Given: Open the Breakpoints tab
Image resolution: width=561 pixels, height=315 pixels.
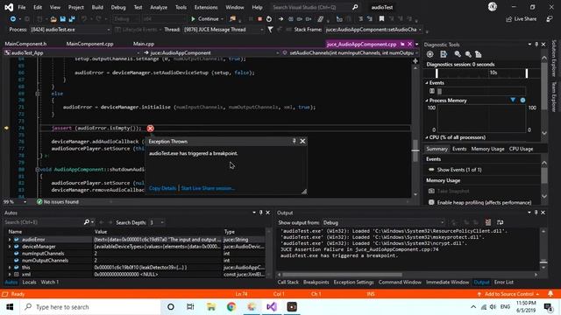Looking at the screenshot, I should point(316,282).
